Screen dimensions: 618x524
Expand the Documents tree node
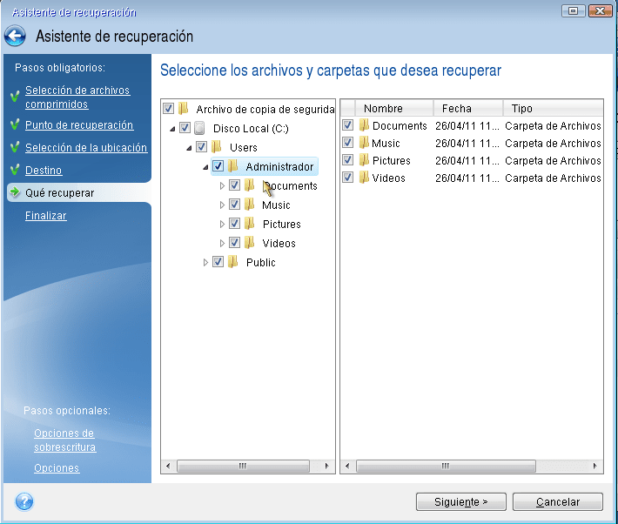222,185
